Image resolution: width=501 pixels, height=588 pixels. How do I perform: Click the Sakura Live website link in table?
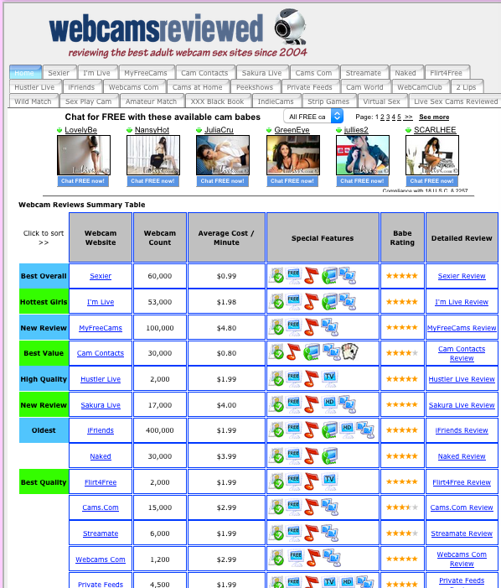tap(101, 405)
